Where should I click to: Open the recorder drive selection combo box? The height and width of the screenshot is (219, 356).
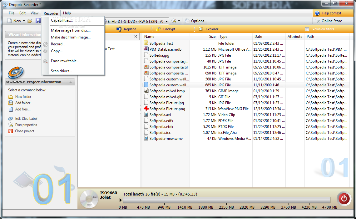(136, 21)
